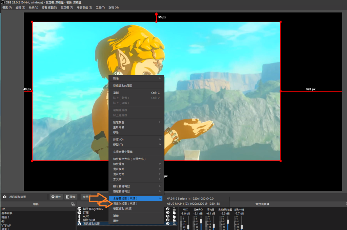Screen dimensions: 347x230
Task: Toggle the lock on the 視訊擷取裝置 source
Action: point(174,224)
